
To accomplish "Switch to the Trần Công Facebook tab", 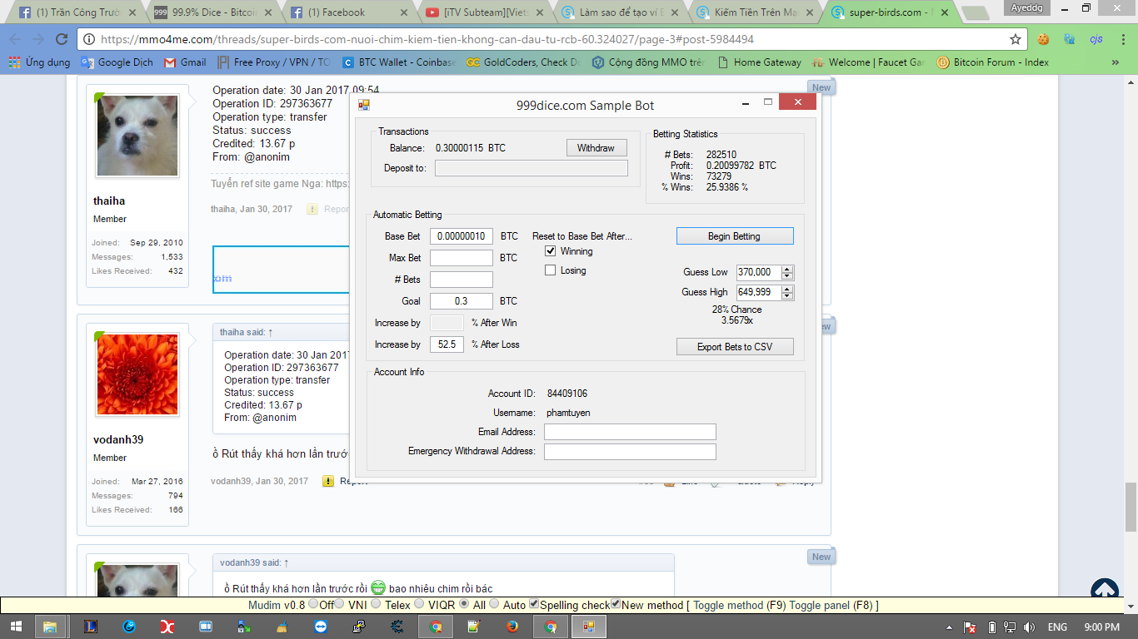I will pyautogui.click(x=78, y=12).
